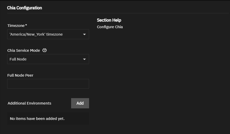
Task: Click the word 'Chia' in Section Help description
Action: 119,27
